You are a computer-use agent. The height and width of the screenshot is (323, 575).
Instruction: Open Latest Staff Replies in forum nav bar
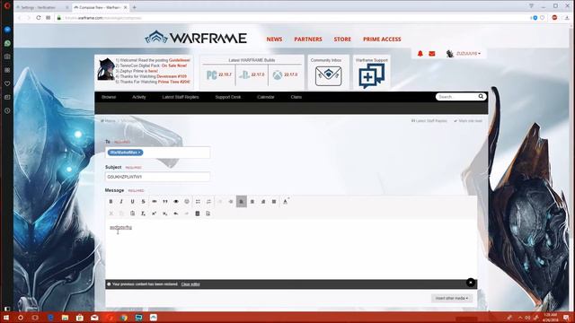pos(181,97)
